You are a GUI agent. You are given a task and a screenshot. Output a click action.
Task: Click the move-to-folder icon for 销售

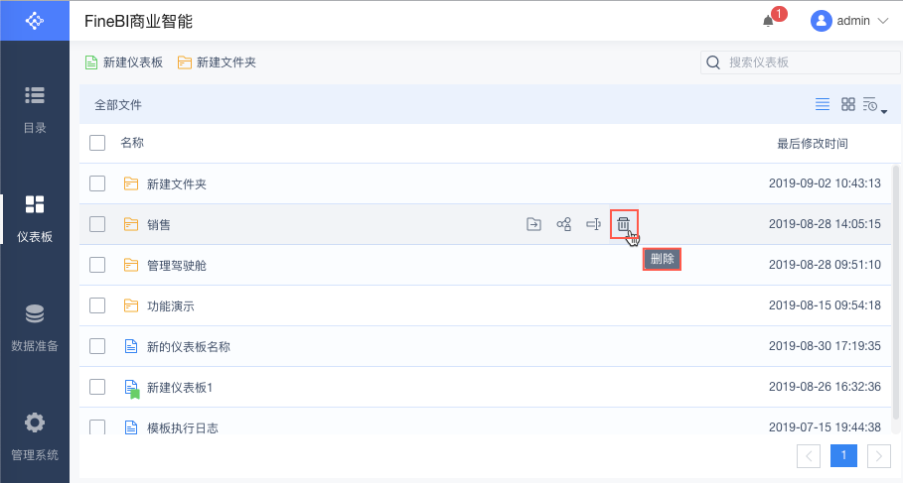tap(533, 224)
